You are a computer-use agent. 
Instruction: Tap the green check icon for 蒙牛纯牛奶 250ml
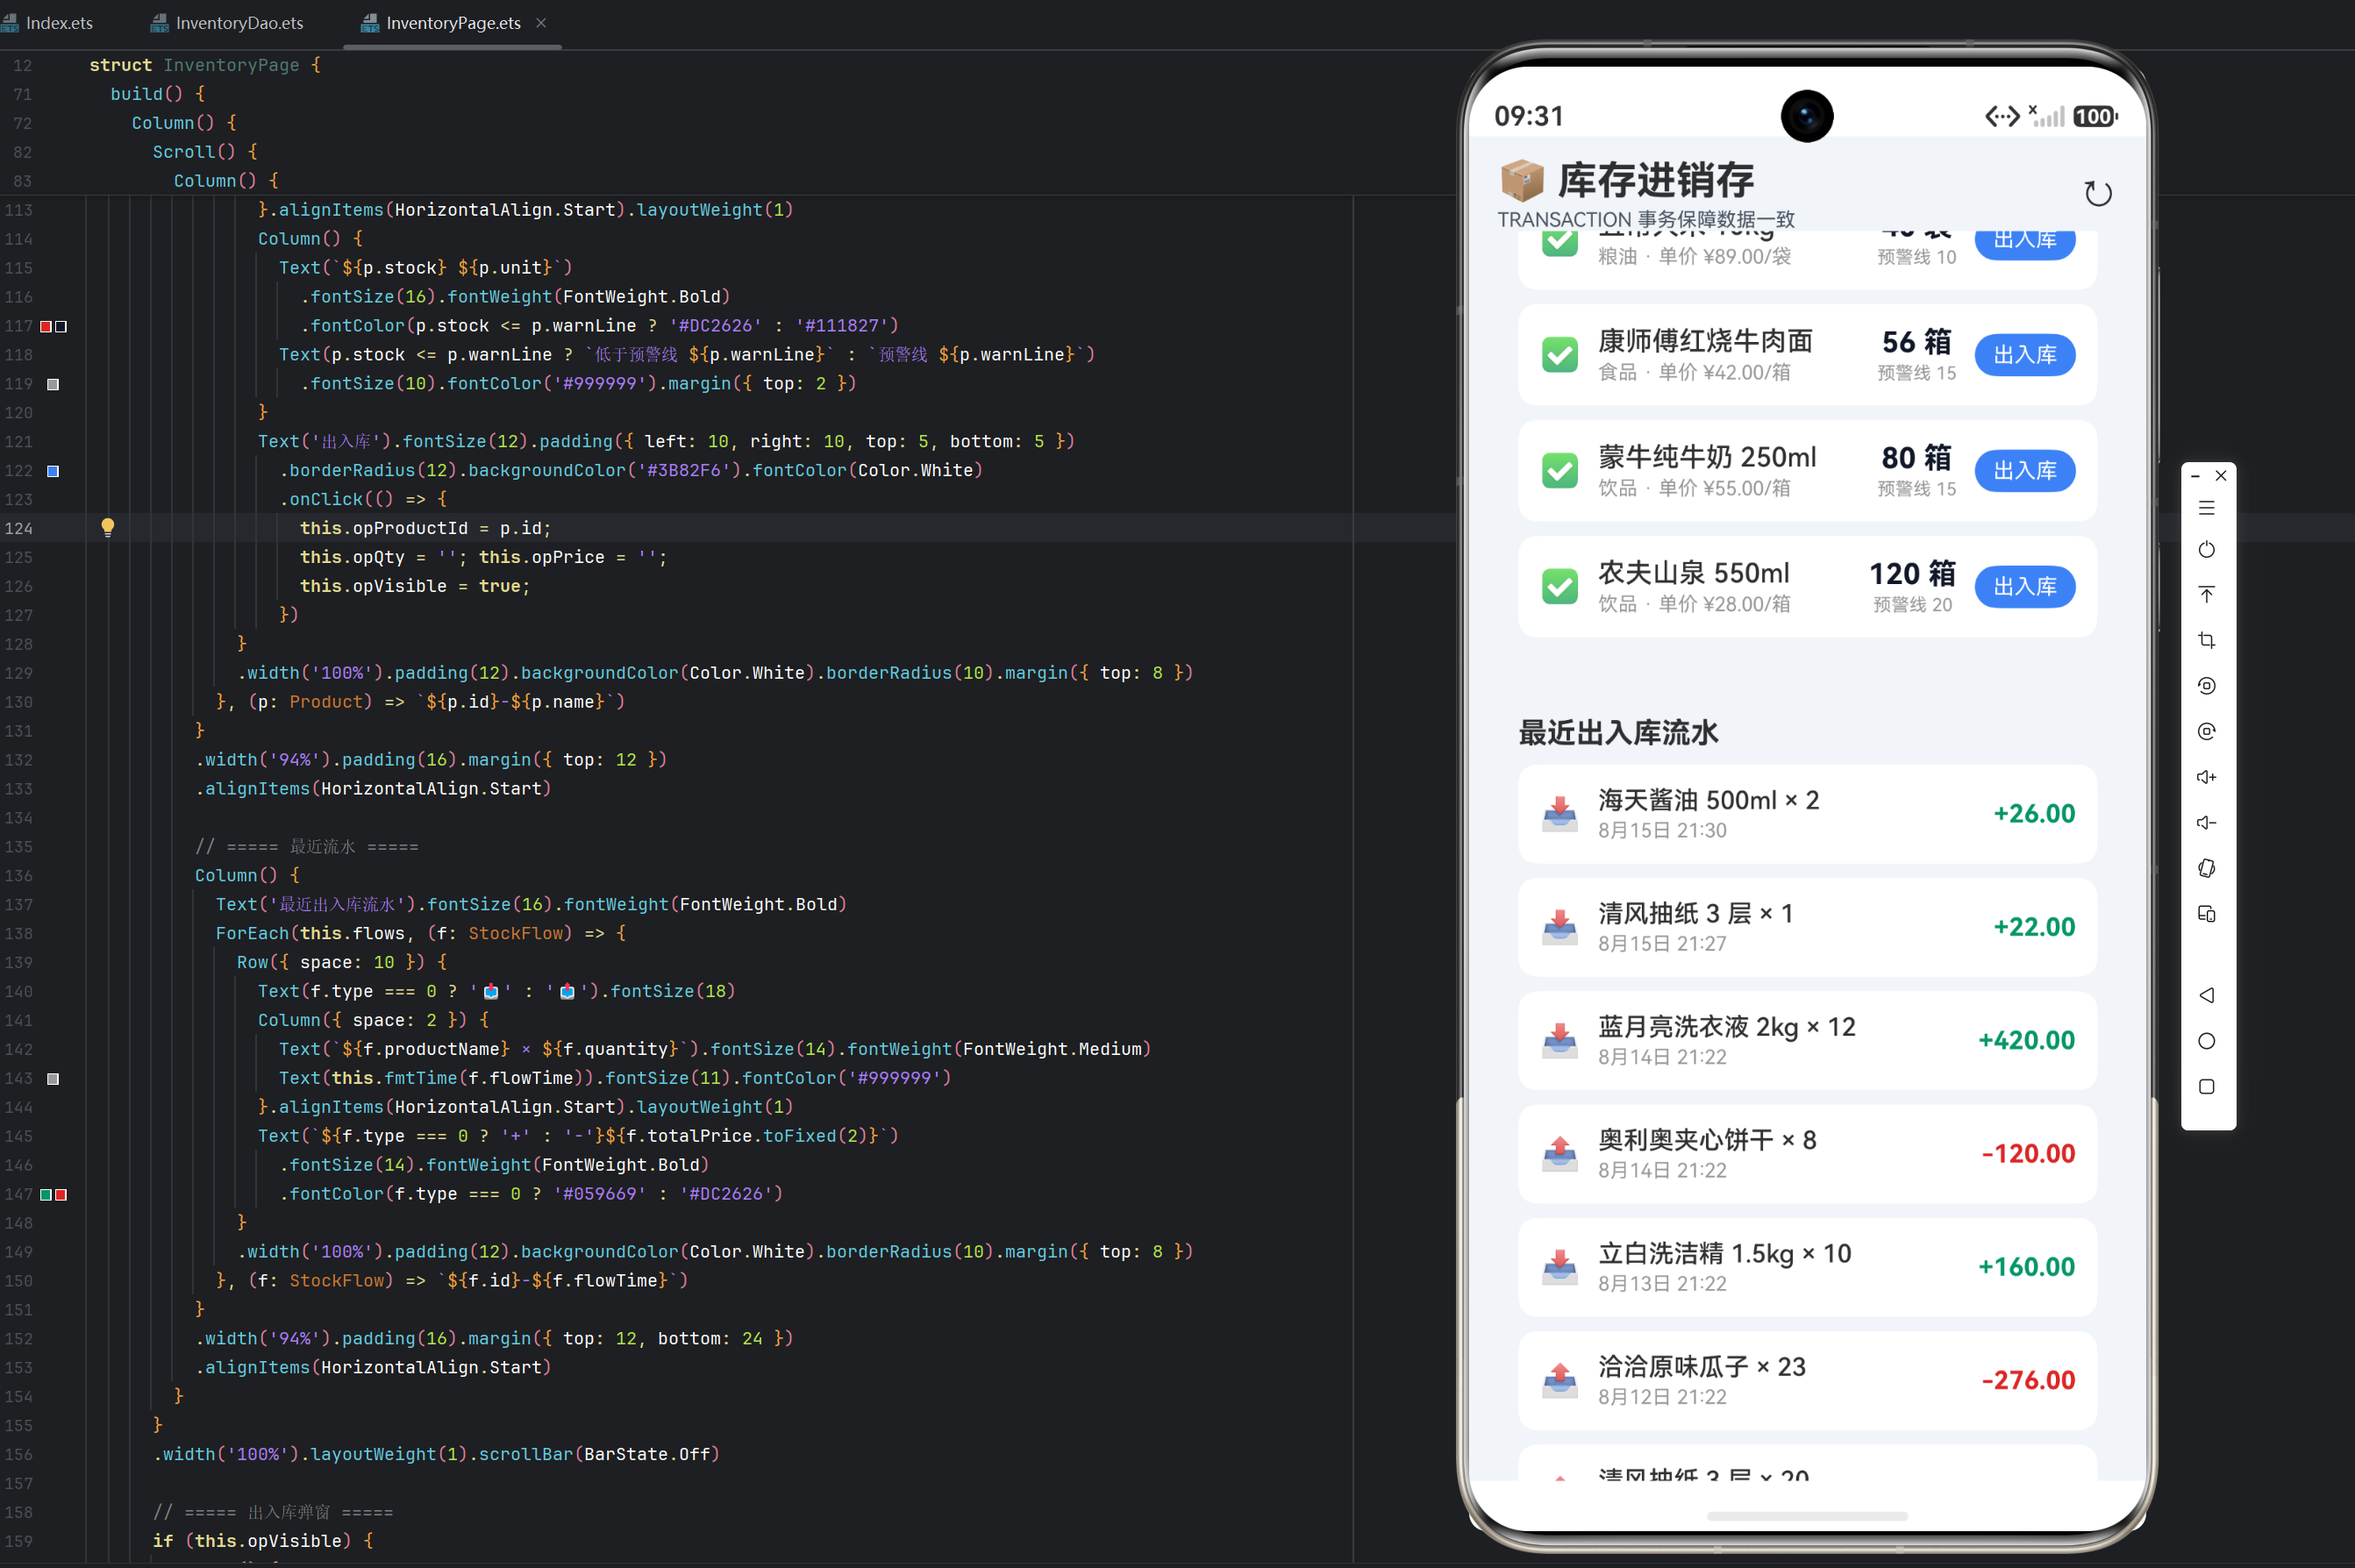[1559, 471]
